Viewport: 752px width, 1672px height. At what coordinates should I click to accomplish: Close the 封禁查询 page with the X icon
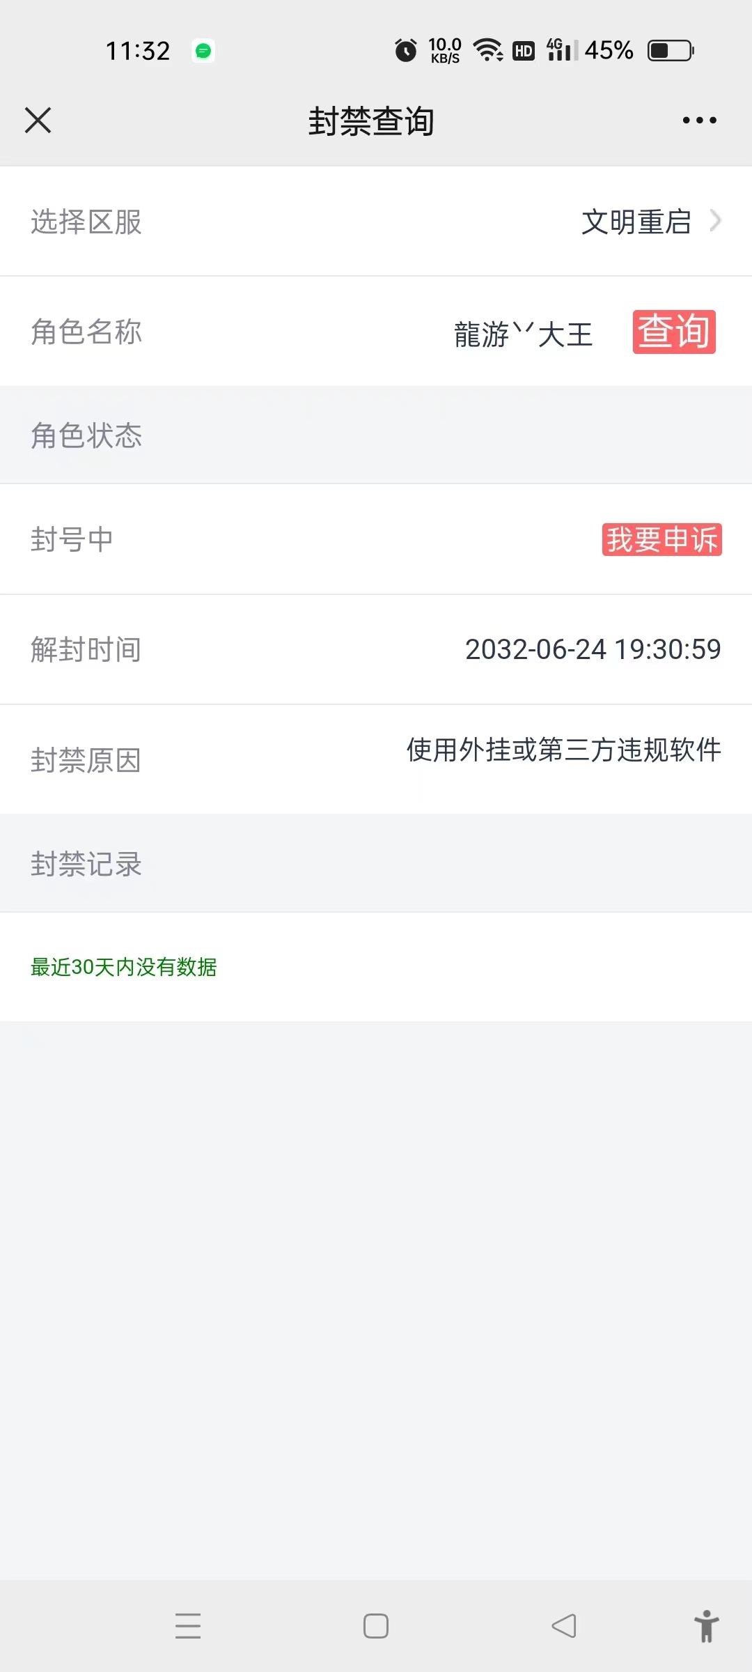click(x=38, y=120)
